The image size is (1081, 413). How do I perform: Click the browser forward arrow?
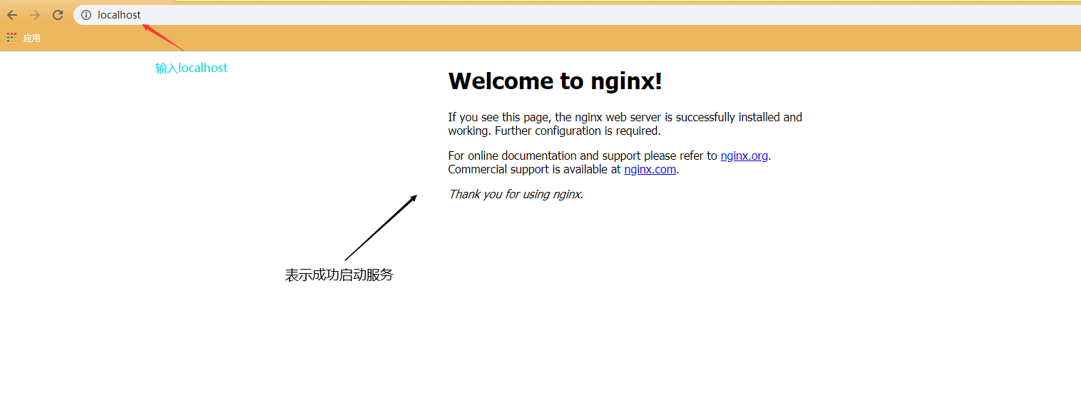(35, 15)
